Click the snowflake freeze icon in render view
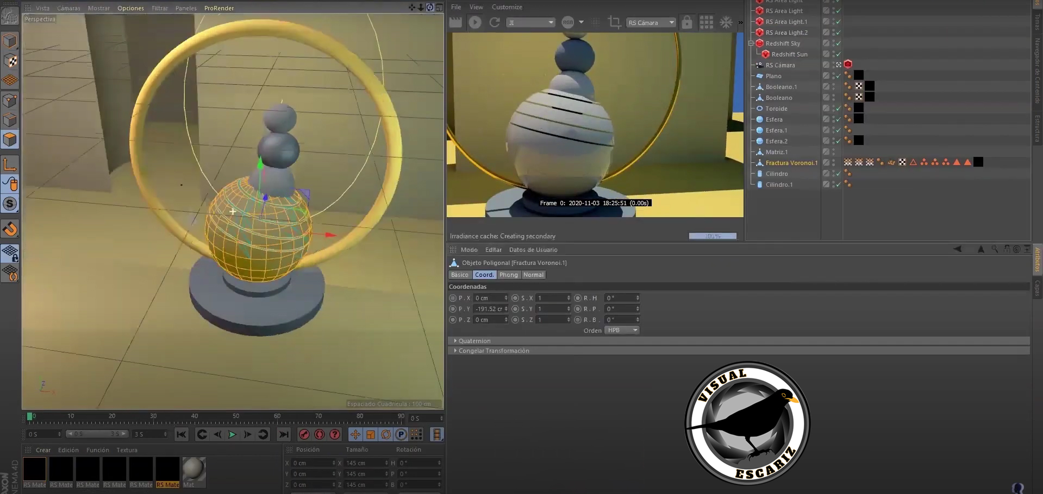This screenshot has width=1043, height=494. click(726, 22)
